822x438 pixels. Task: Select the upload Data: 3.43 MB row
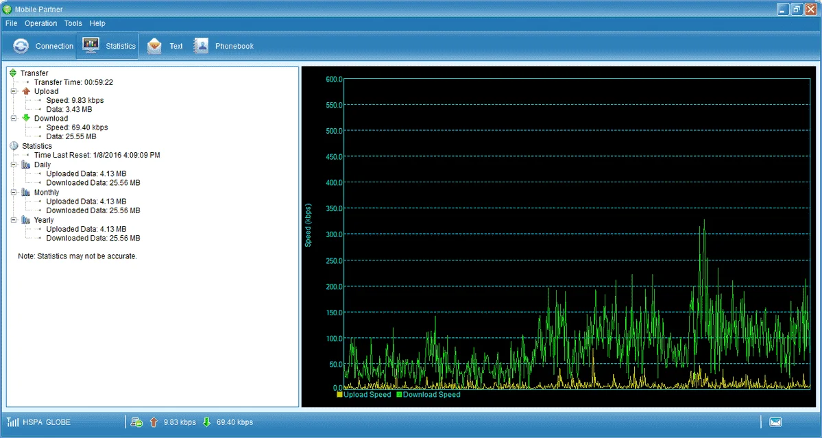coord(69,110)
